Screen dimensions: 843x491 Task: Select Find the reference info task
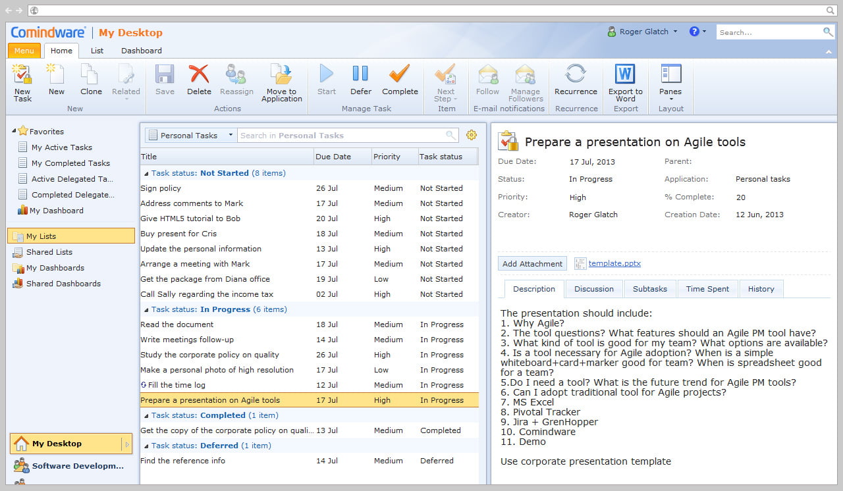pos(309,461)
